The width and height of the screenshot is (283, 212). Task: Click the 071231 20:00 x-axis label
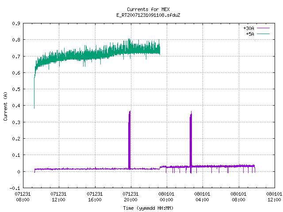tap(130, 197)
